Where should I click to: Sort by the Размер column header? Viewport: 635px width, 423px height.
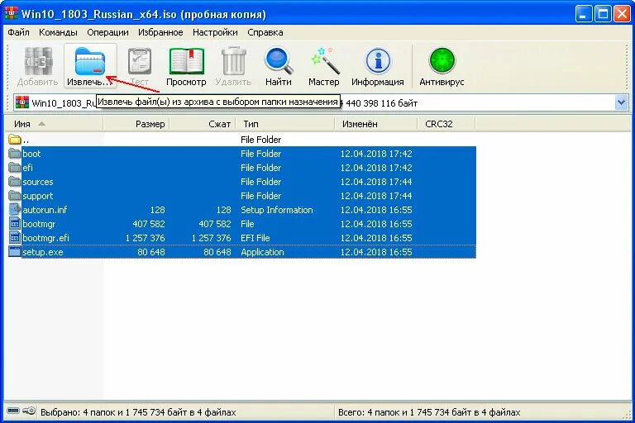click(136, 124)
